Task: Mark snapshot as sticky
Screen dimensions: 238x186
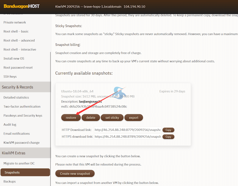Action: point(112,118)
